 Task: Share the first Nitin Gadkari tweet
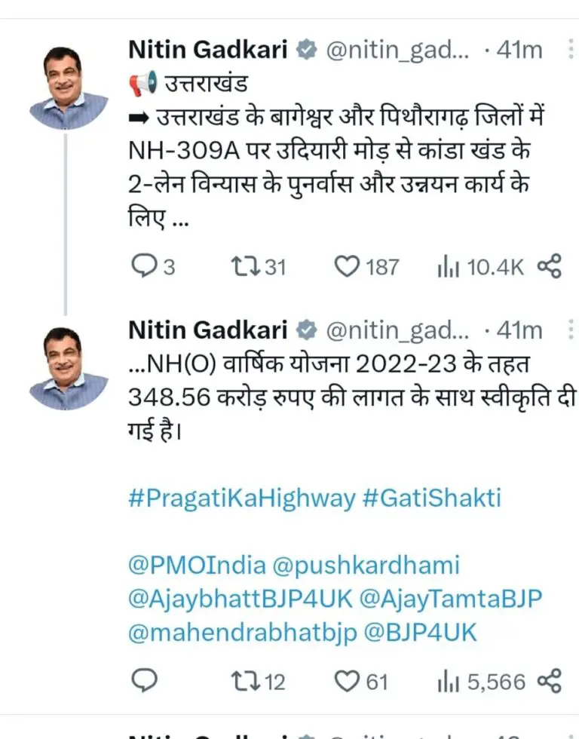[x=549, y=266]
